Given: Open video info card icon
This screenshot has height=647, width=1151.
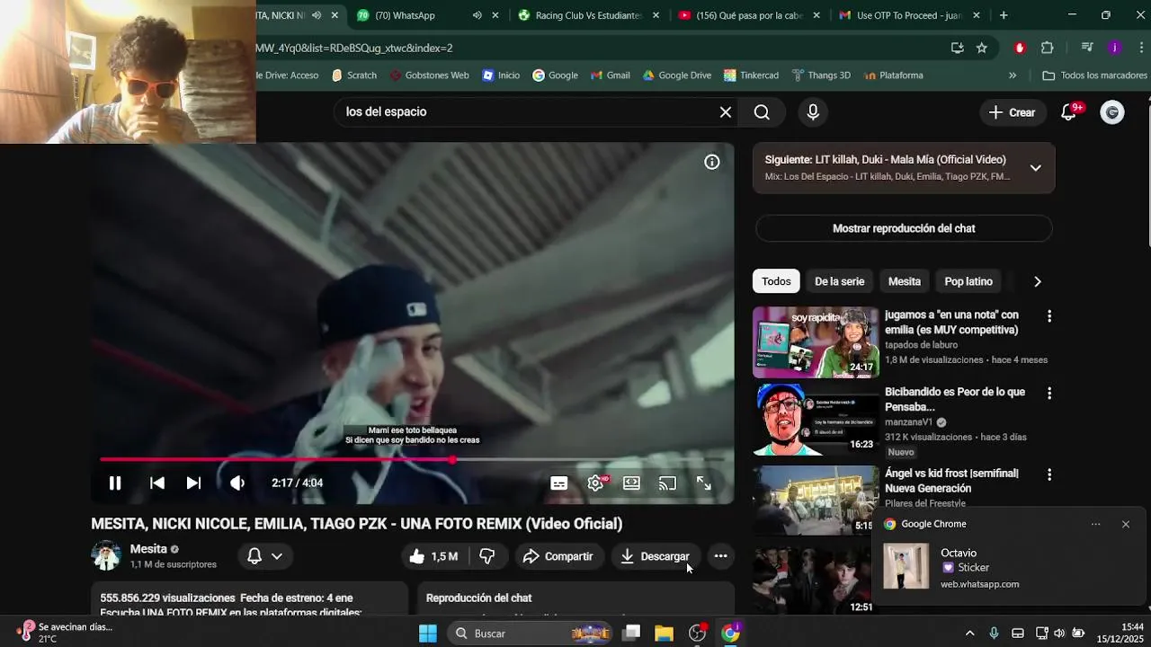Looking at the screenshot, I should point(711,163).
